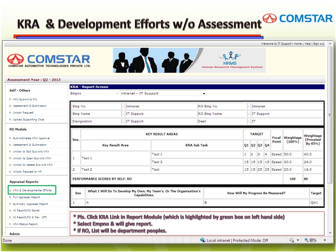Open All Report(RO Score)

(26, 210)
